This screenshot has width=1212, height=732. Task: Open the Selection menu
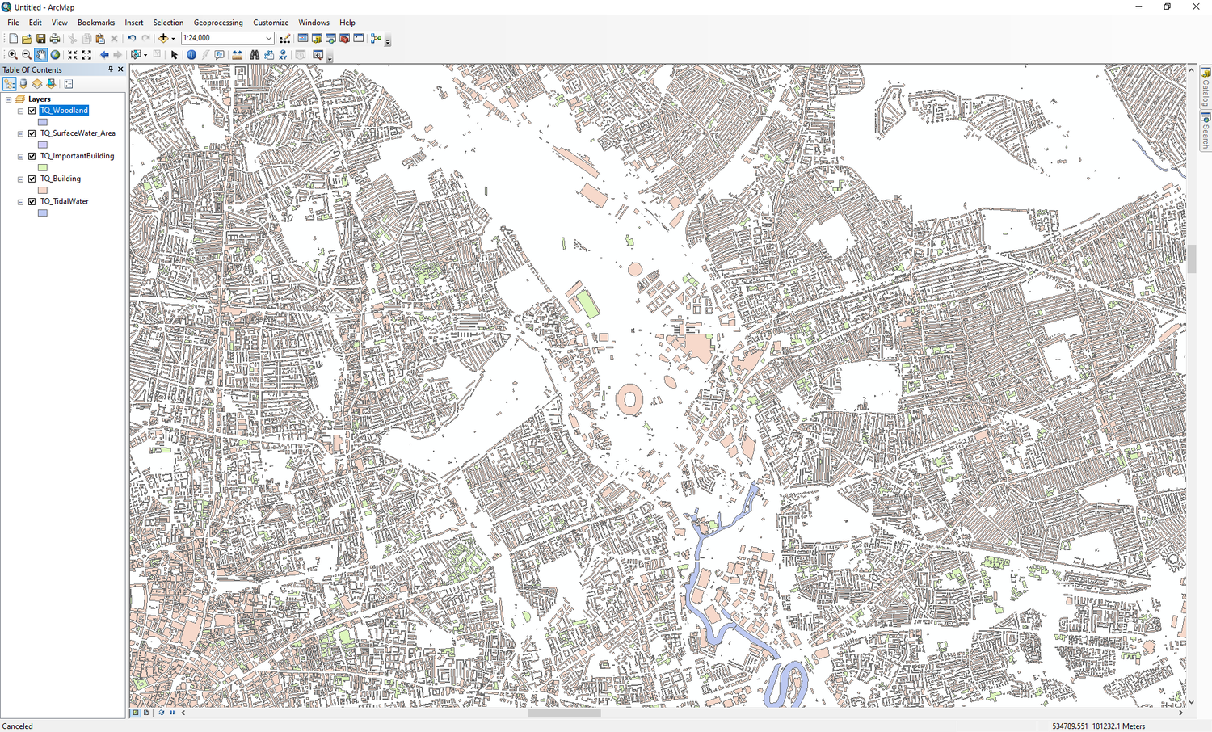[168, 23]
